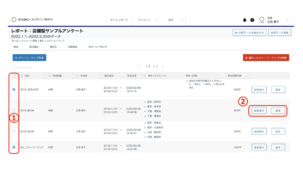Click 設定 for the ALL_ジャーニーマップ row

click(278, 147)
